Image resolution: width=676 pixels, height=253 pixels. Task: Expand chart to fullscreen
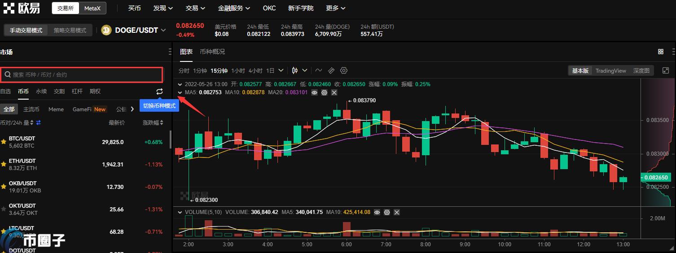tap(666, 70)
